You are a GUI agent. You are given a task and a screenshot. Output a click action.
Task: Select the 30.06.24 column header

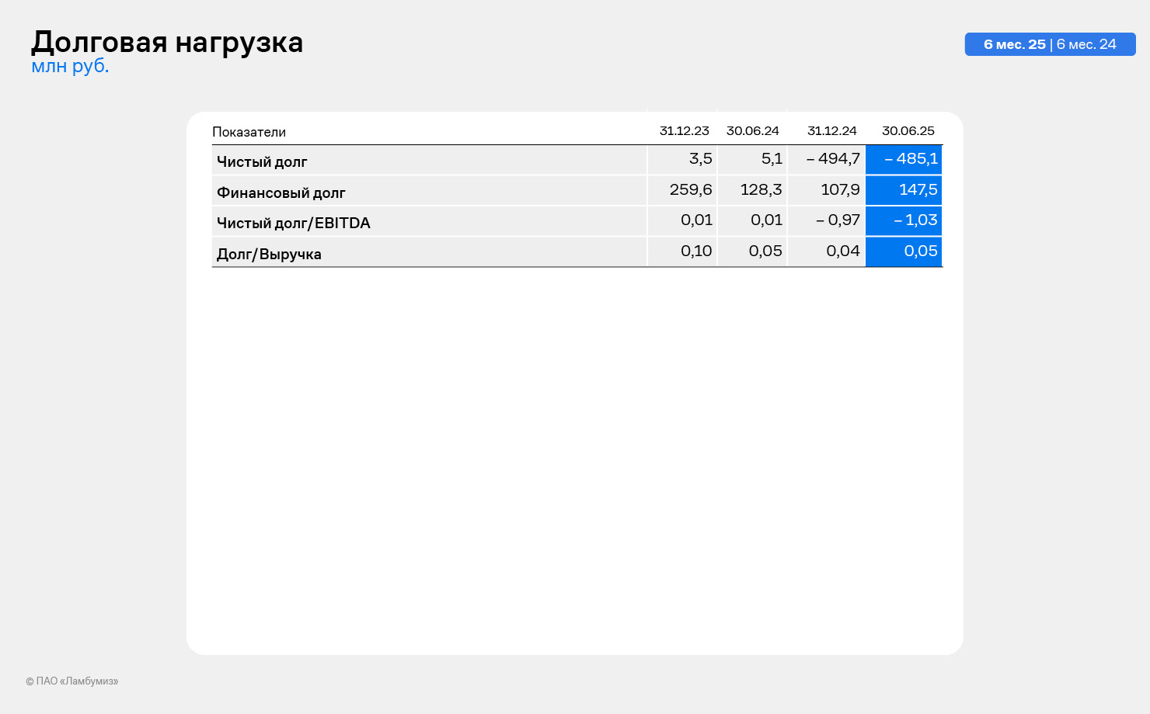(x=752, y=131)
